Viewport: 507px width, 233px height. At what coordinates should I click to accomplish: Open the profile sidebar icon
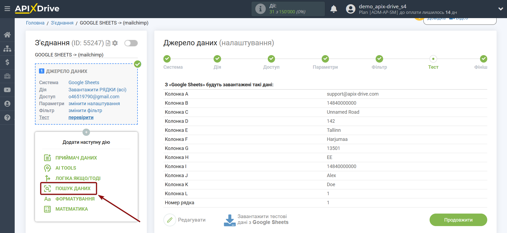7,104
